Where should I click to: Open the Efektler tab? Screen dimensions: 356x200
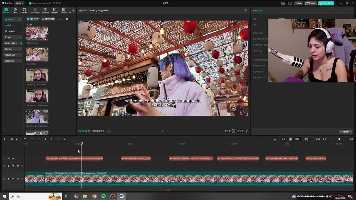45,11
